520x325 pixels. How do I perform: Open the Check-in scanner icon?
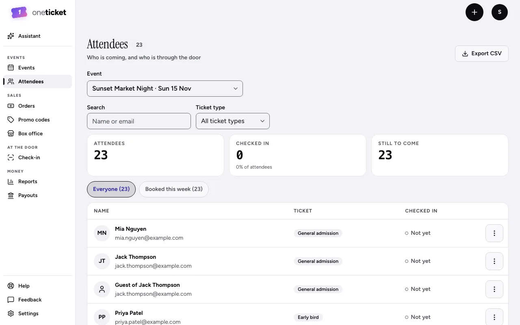tap(11, 158)
